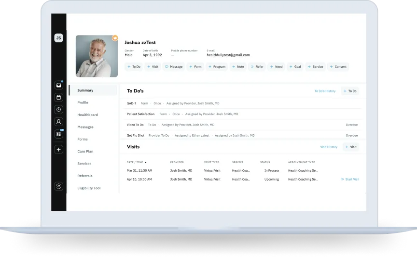Open the patients person icon in sidebar
Viewport: 417px width, 257px height.
58,122
